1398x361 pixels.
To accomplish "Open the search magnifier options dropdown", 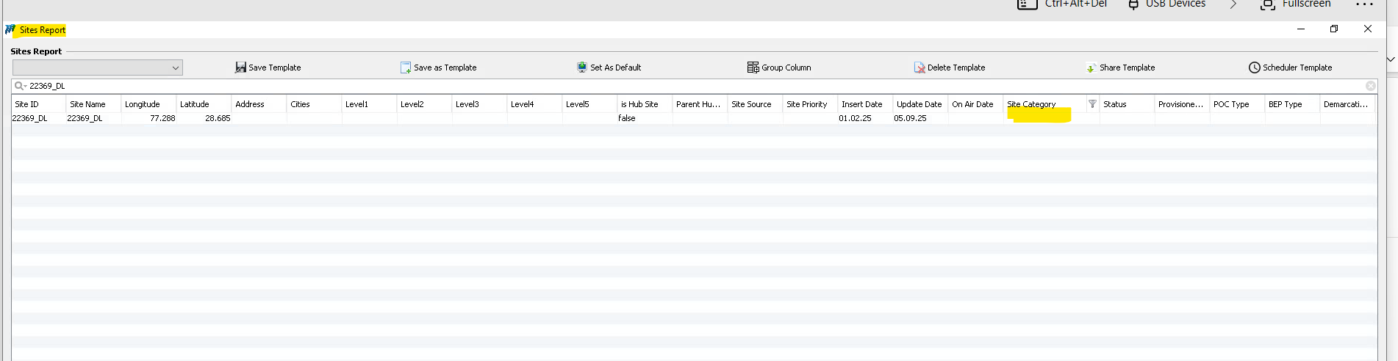I will pyautogui.click(x=20, y=86).
